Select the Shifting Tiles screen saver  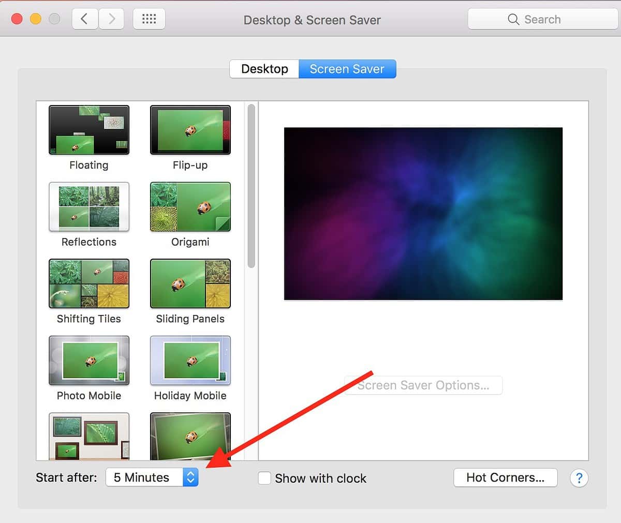(88, 283)
